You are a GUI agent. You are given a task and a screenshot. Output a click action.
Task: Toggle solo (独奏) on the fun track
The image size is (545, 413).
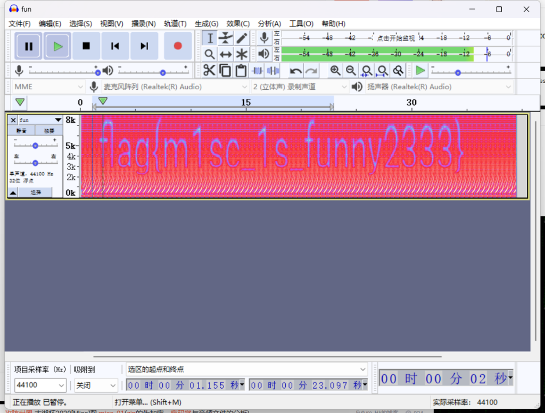tap(49, 131)
